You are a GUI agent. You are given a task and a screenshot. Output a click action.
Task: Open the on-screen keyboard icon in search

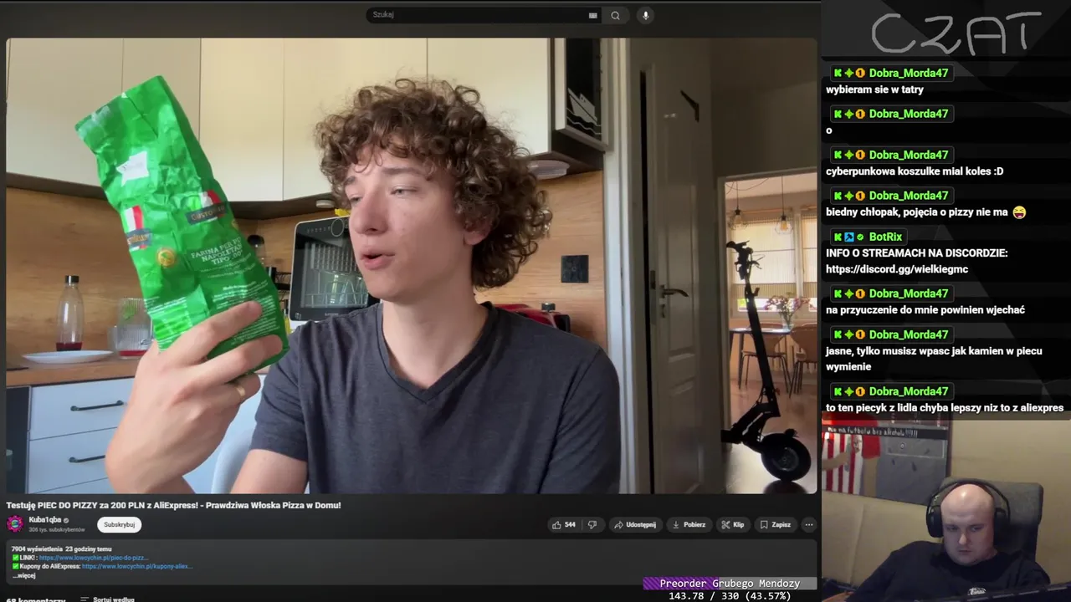pyautogui.click(x=593, y=15)
